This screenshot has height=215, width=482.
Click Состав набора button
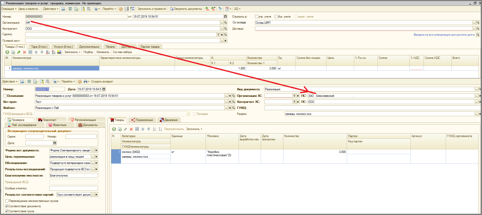pyautogui.click(x=122, y=52)
